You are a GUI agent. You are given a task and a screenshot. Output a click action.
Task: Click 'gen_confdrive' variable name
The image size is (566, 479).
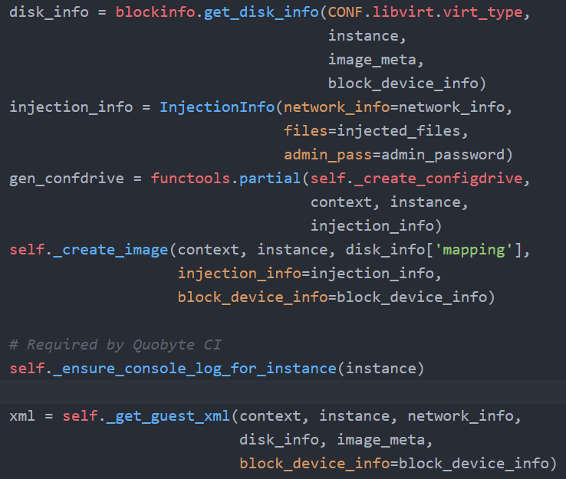(67, 179)
